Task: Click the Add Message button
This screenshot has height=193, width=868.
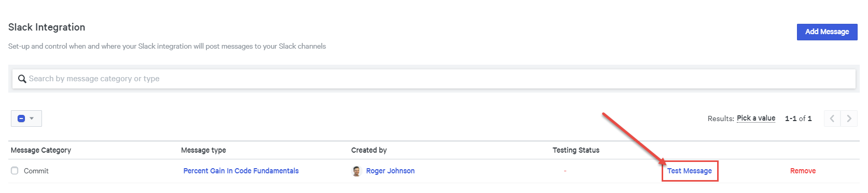Action: (827, 32)
